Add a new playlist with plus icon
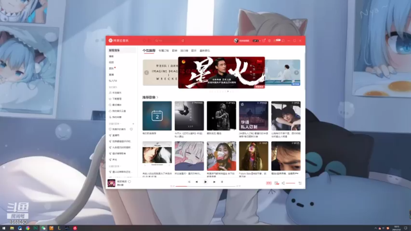The height and width of the screenshot is (231, 411). [133, 124]
